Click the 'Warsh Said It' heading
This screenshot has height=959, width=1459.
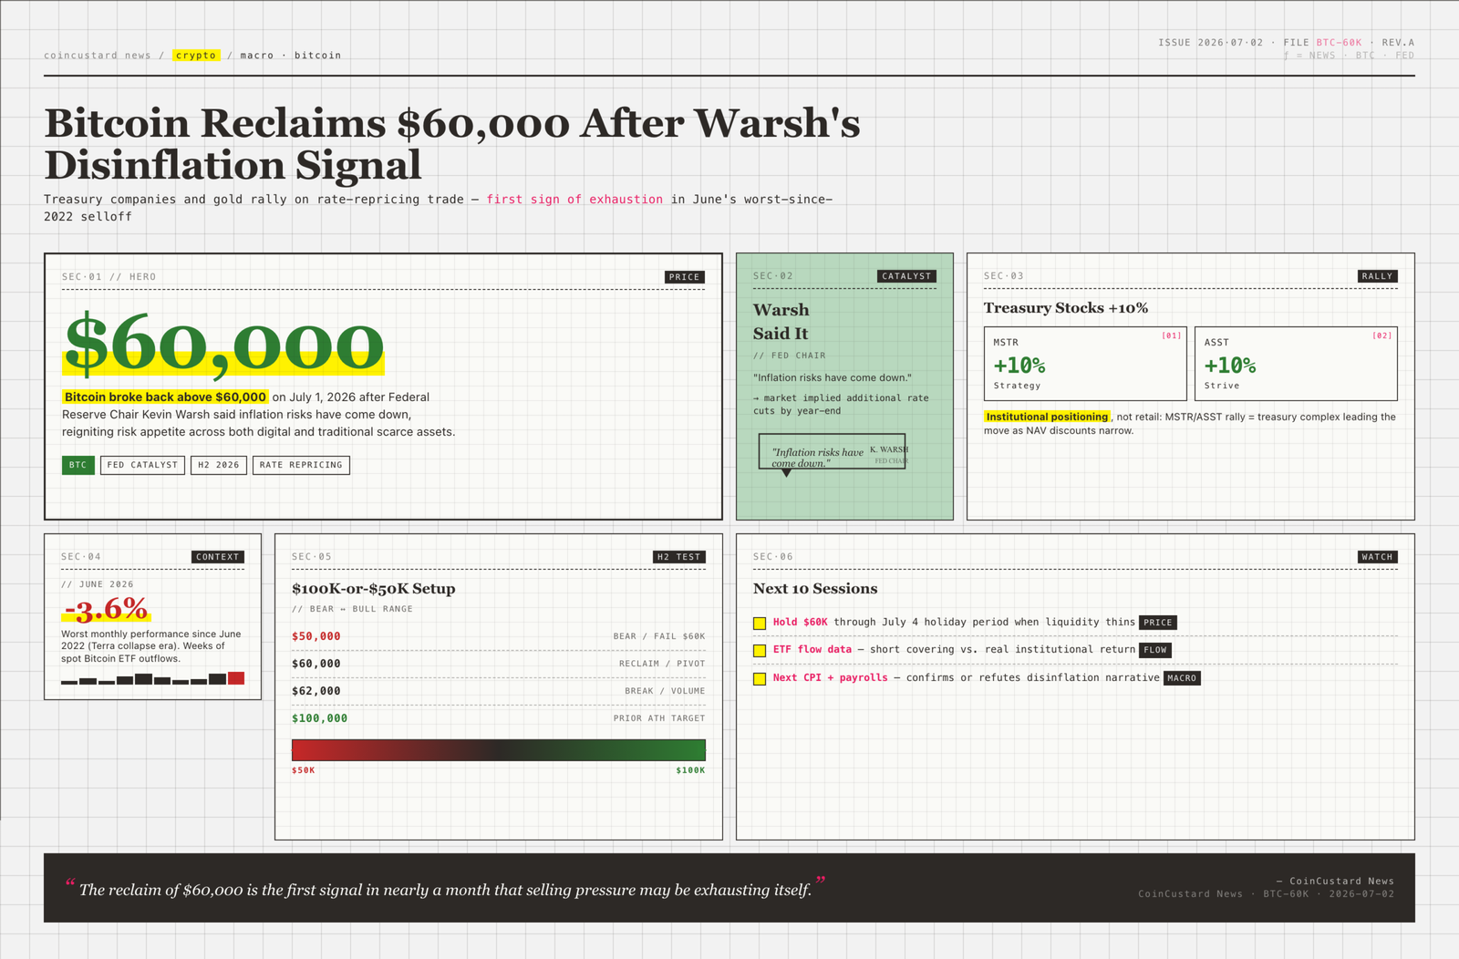(781, 322)
